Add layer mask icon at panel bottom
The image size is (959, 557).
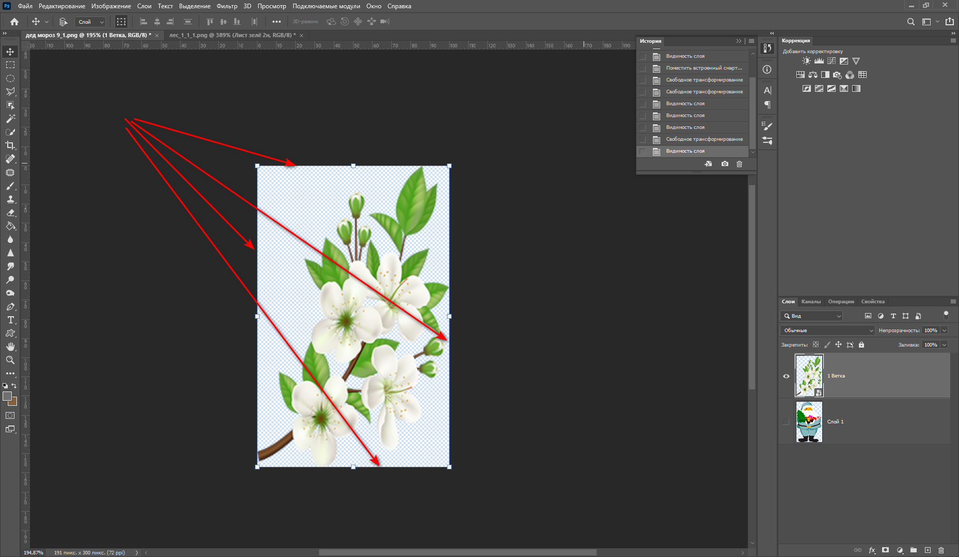pyautogui.click(x=886, y=550)
